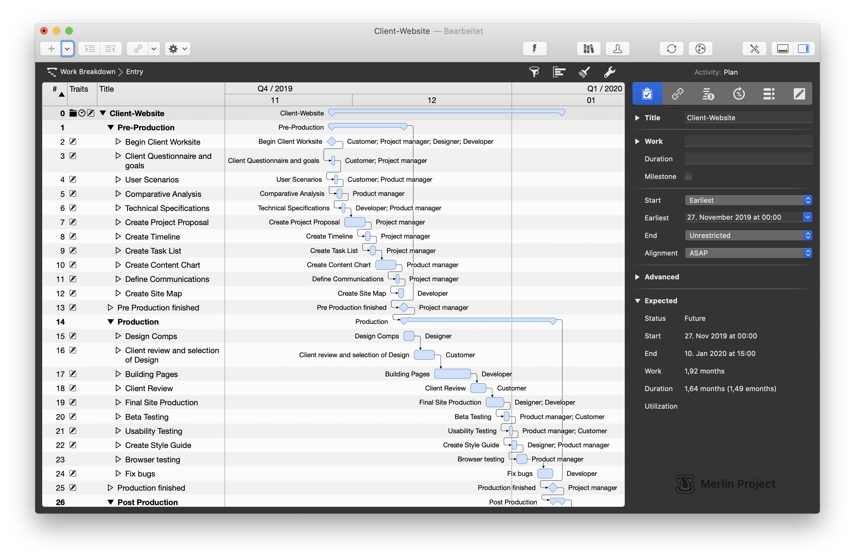Open the library books icon

coord(589,48)
